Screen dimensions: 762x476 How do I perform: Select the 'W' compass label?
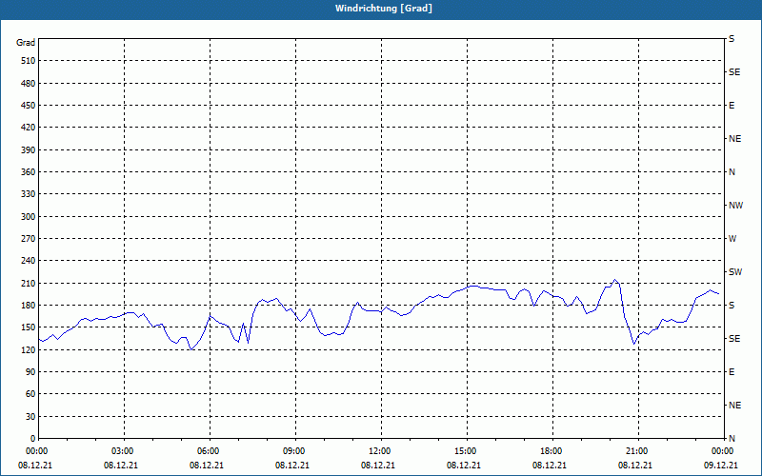[x=732, y=239]
